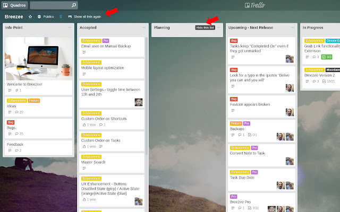
Task: Click checklist 3/32 badge on Breezee Pro
Action: click(x=253, y=208)
